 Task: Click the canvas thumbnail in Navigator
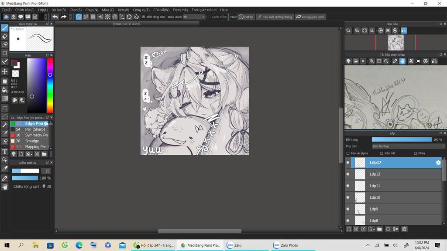pyautogui.click(x=395, y=42)
